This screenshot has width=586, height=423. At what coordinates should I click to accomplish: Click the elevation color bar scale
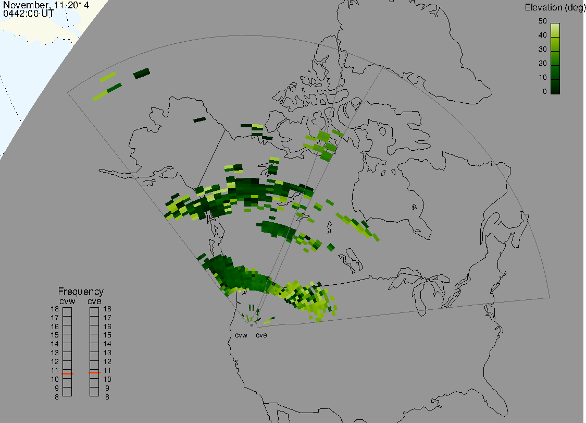[x=555, y=58]
